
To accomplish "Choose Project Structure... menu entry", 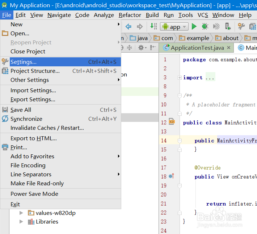I will click(x=60, y=71).
